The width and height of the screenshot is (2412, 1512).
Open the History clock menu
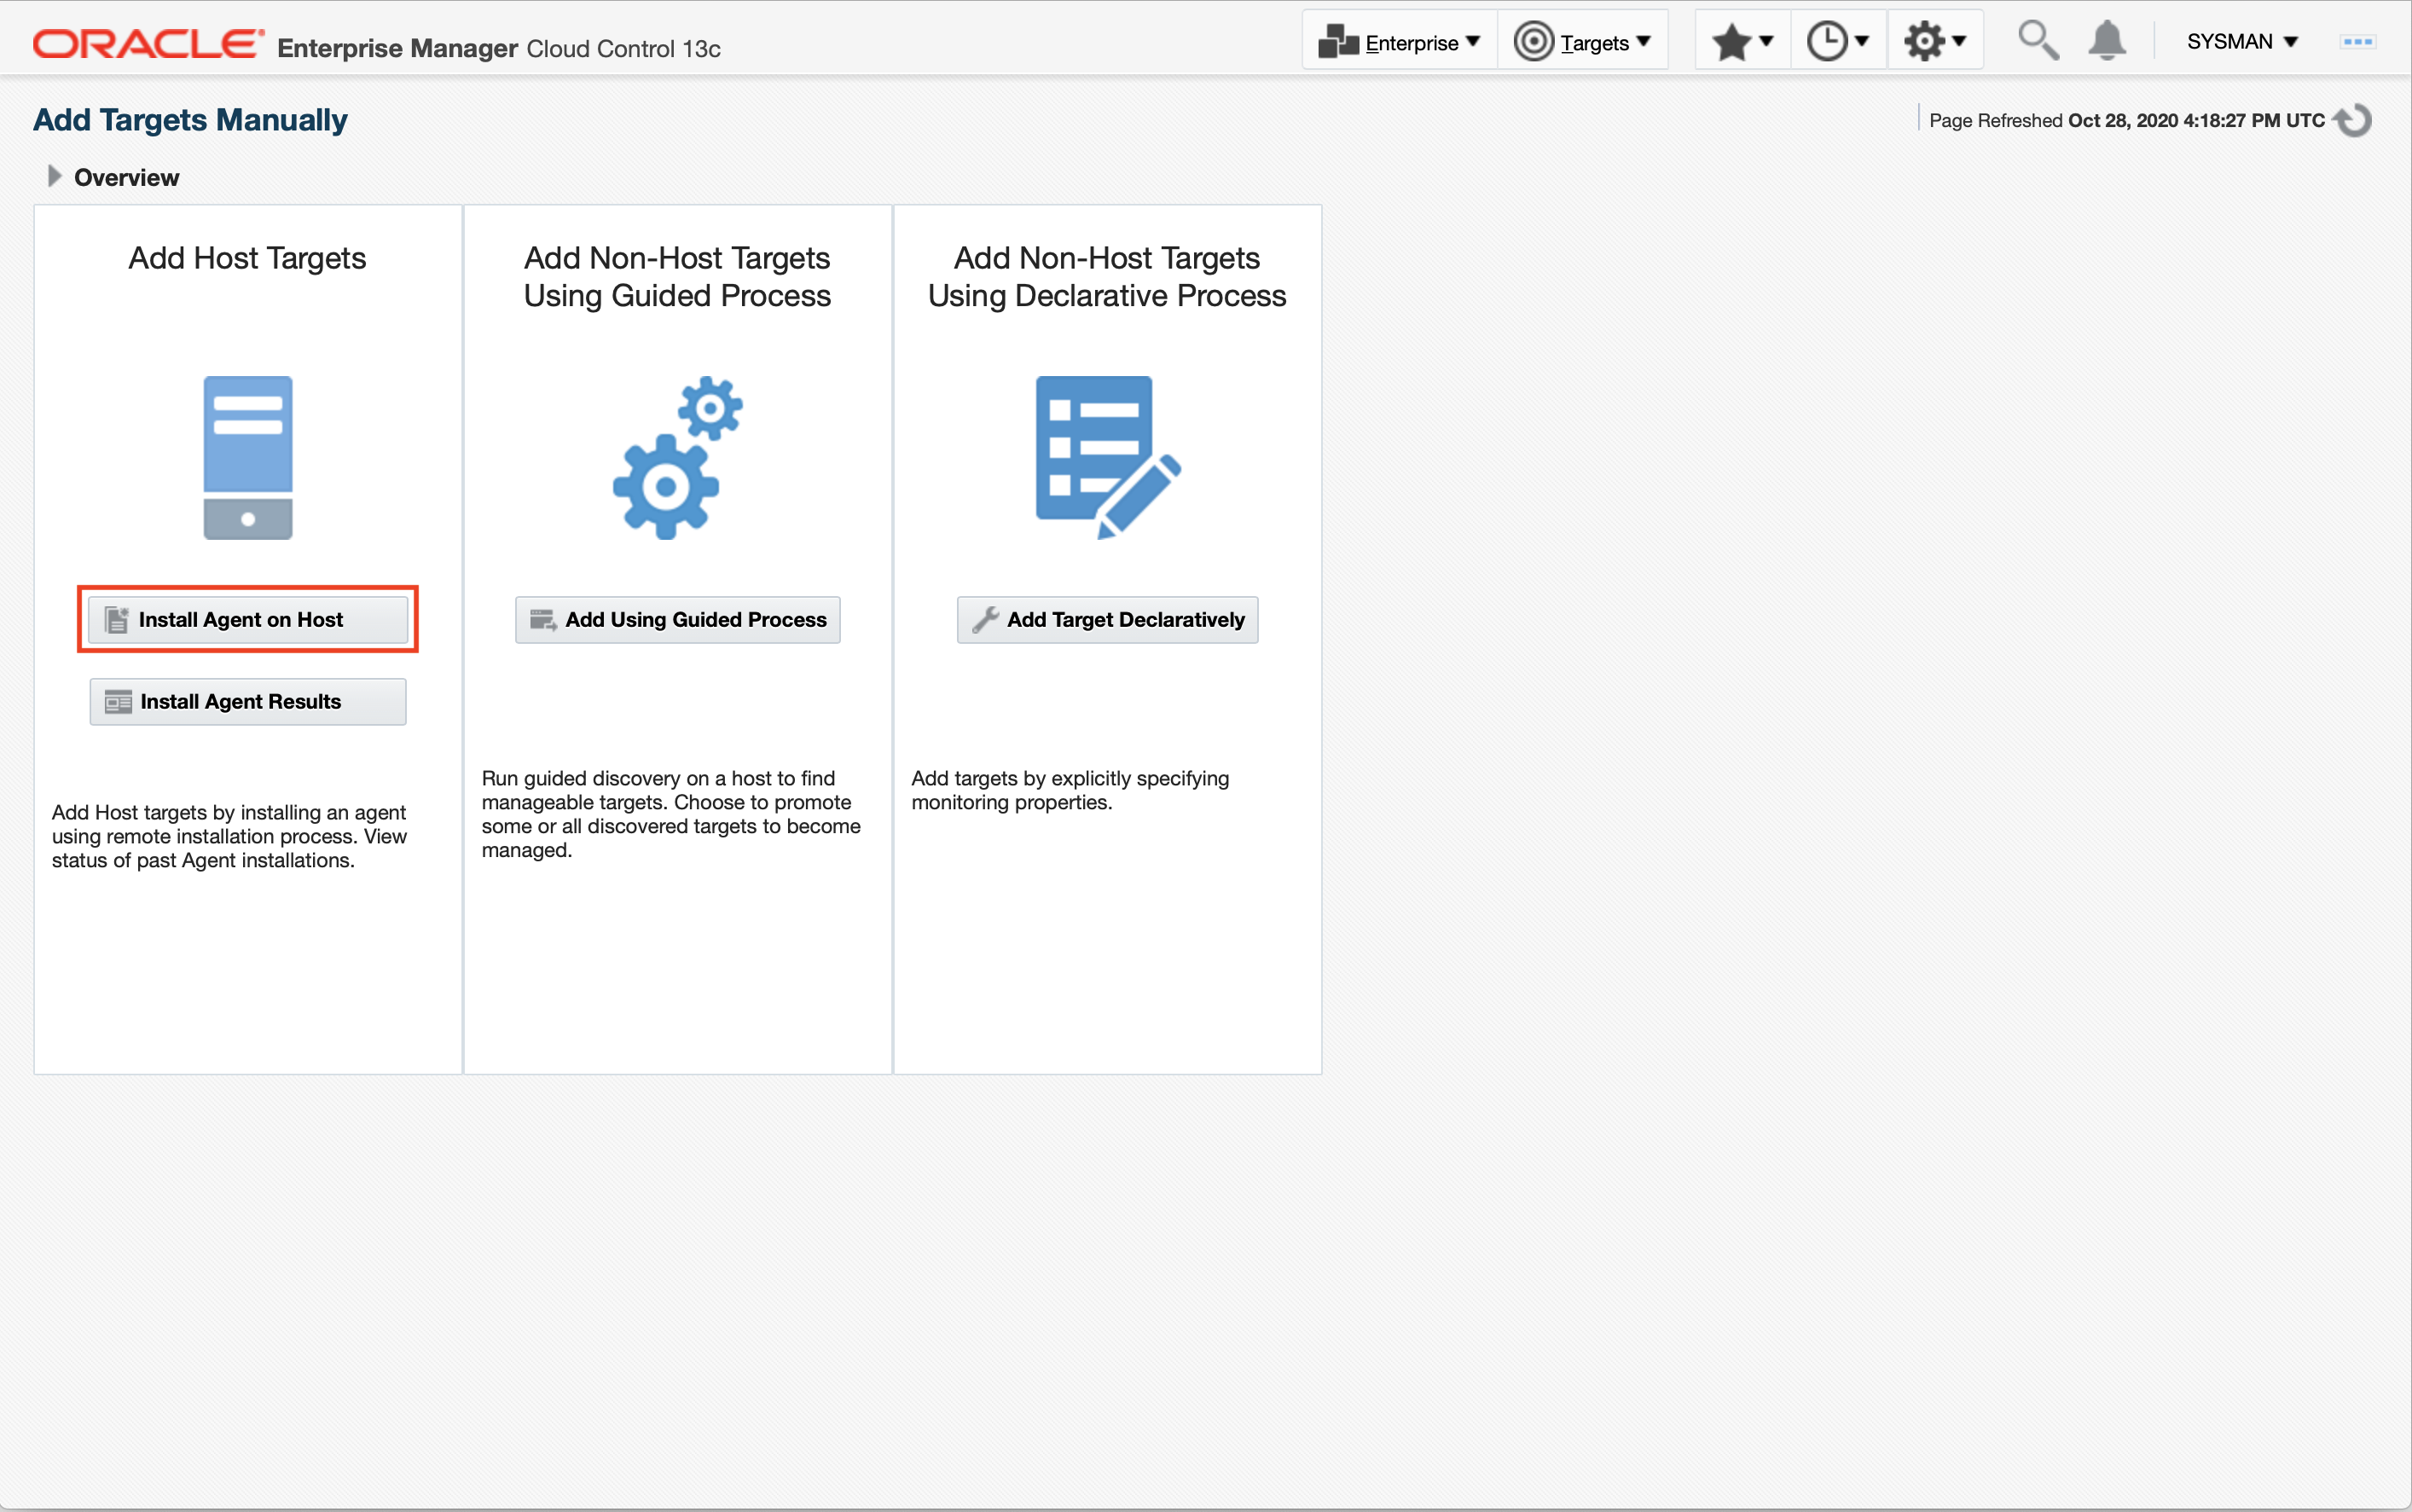(x=1838, y=42)
